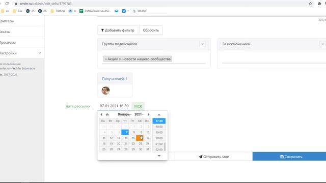Select January 17 in the calendar
This screenshot has height=183, width=326.
pyautogui.click(x=147, y=138)
